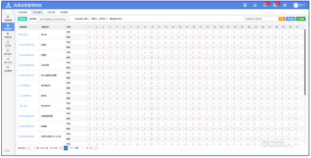Open device link DEV2020000139
The height and width of the screenshot is (158, 311).
tap(26, 55)
